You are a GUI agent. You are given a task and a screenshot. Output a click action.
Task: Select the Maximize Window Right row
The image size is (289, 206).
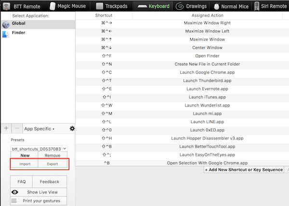point(182,23)
